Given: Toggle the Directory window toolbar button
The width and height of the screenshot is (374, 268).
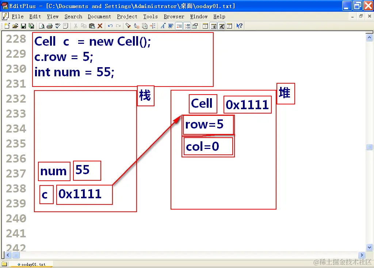Looking at the screenshot, I should [x=213, y=26].
